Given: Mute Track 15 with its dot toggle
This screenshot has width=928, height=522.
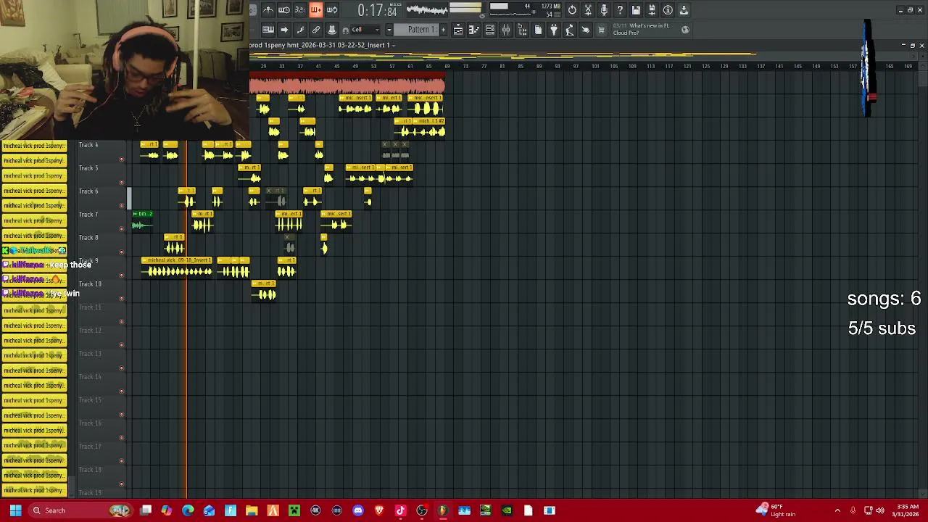Looking at the screenshot, I should click(x=122, y=415).
